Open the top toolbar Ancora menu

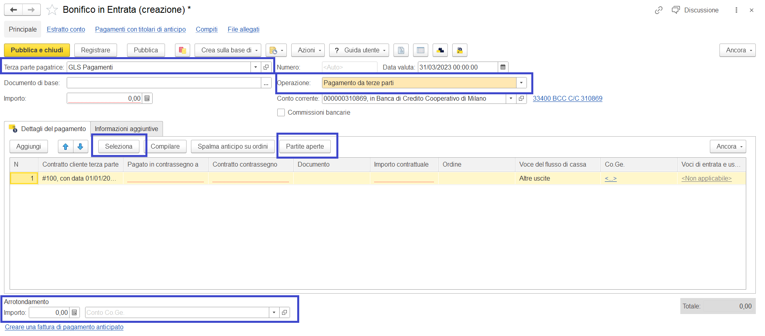(x=737, y=50)
